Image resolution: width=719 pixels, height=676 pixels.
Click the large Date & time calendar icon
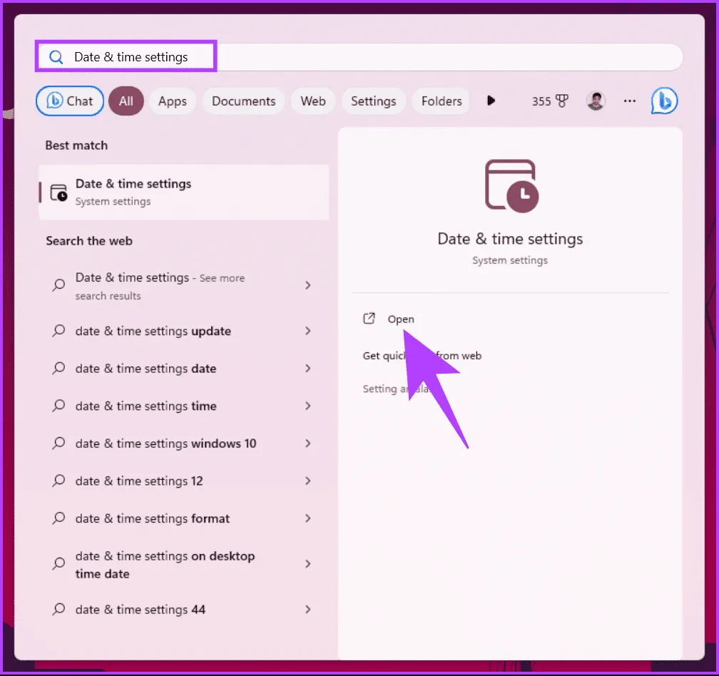coord(511,185)
